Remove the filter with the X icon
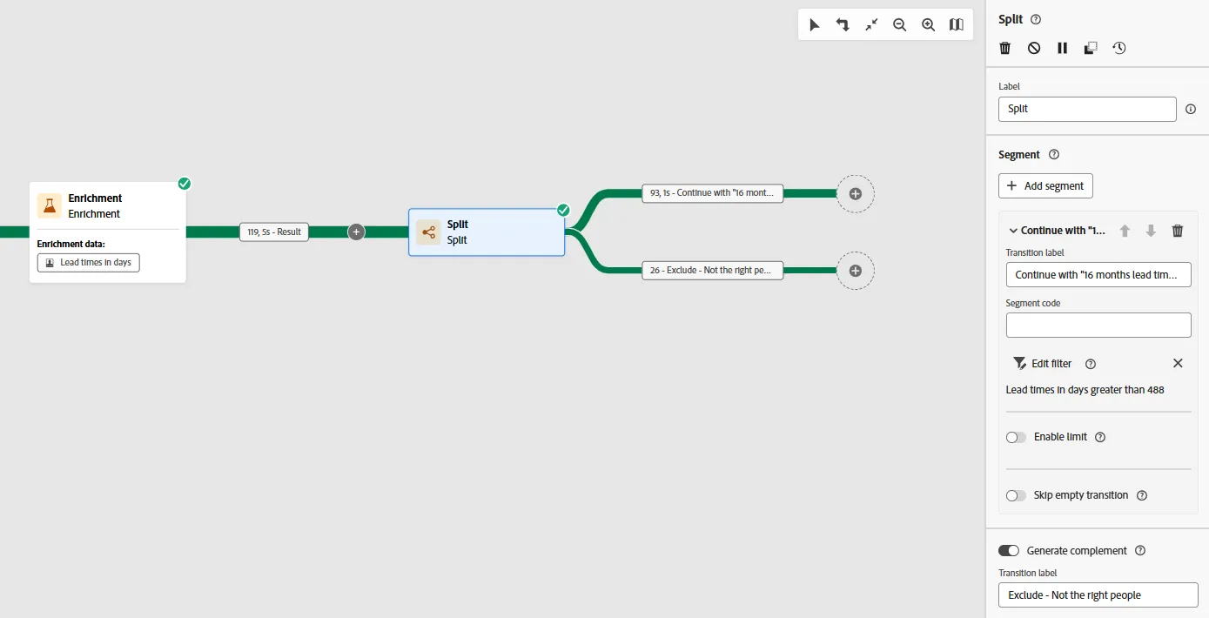This screenshot has width=1209, height=618. (x=1178, y=363)
